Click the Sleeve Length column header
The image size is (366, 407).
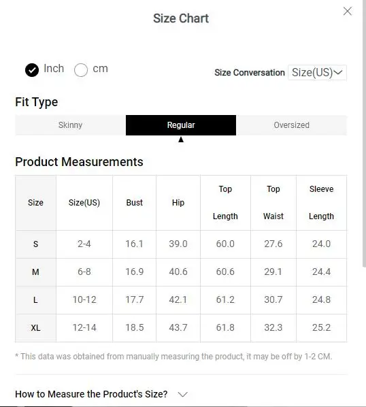click(x=321, y=202)
